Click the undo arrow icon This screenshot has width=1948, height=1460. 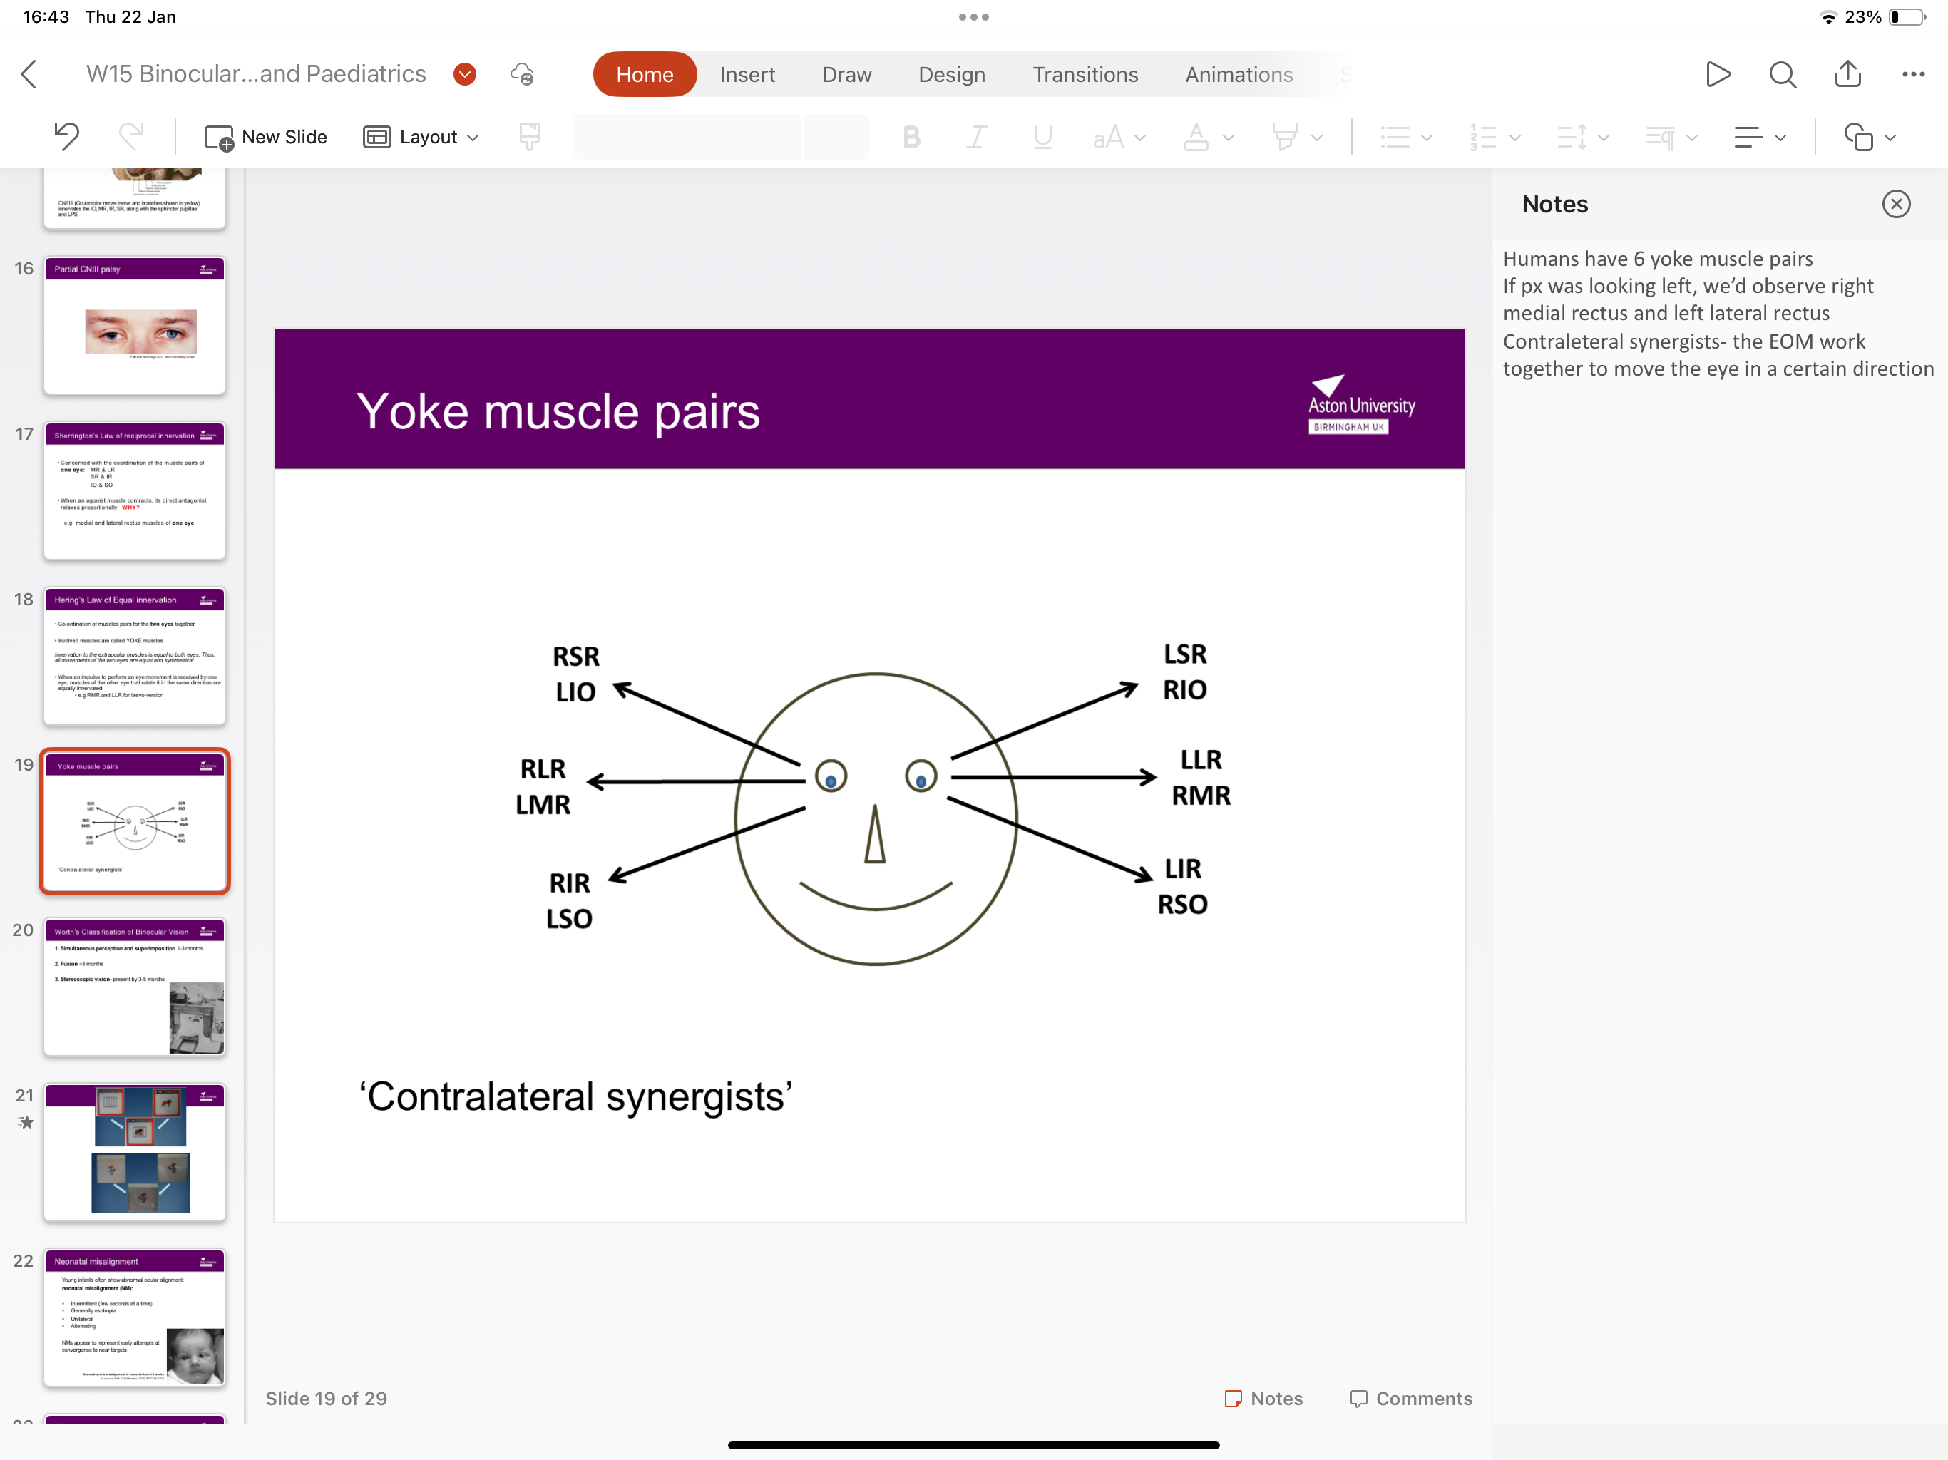click(x=67, y=136)
